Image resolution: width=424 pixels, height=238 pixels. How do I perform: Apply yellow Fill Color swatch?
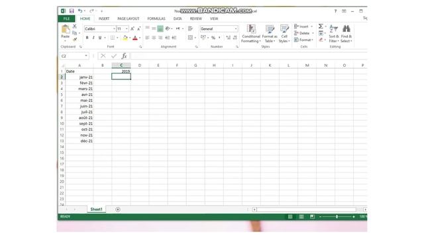pyautogui.click(x=125, y=38)
